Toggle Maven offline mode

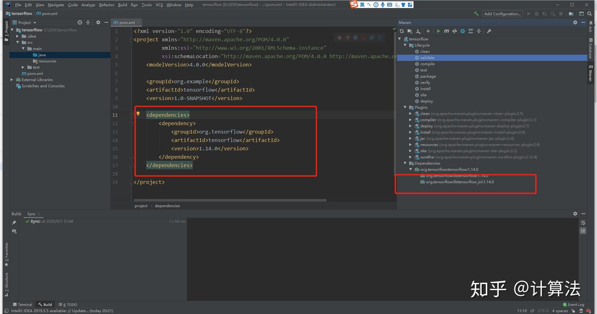tap(454, 31)
